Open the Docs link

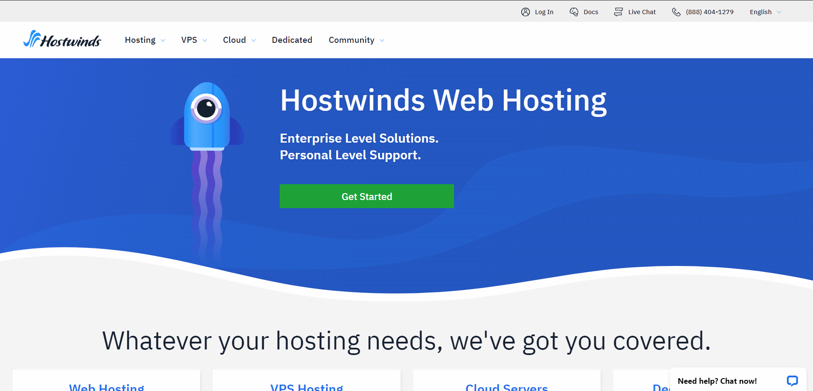[x=591, y=12]
